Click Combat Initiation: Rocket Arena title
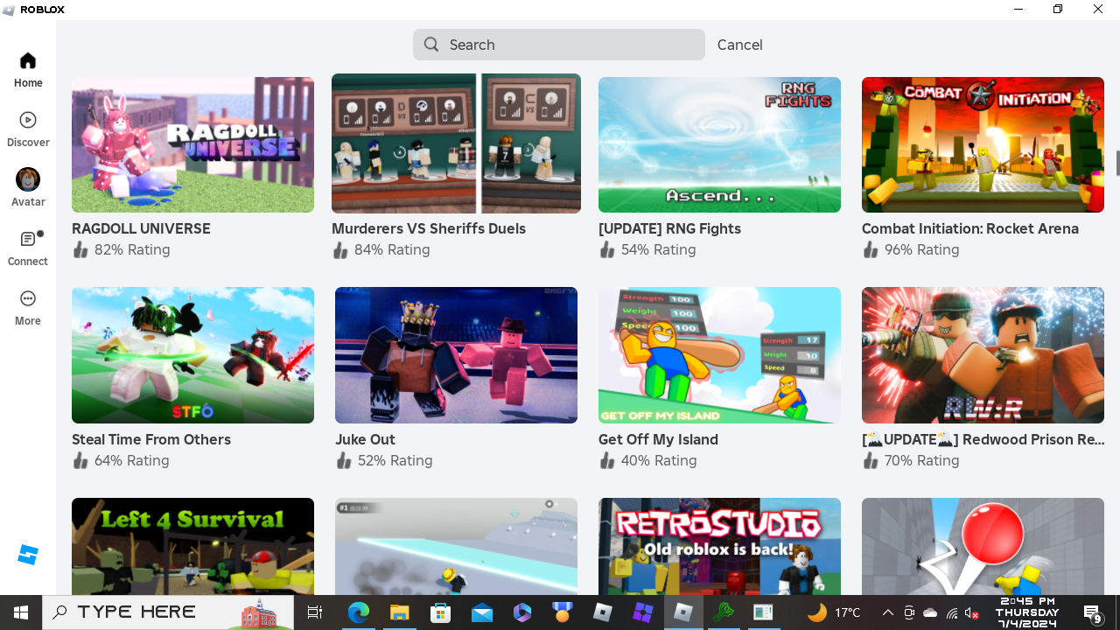This screenshot has width=1120, height=630. point(970,228)
